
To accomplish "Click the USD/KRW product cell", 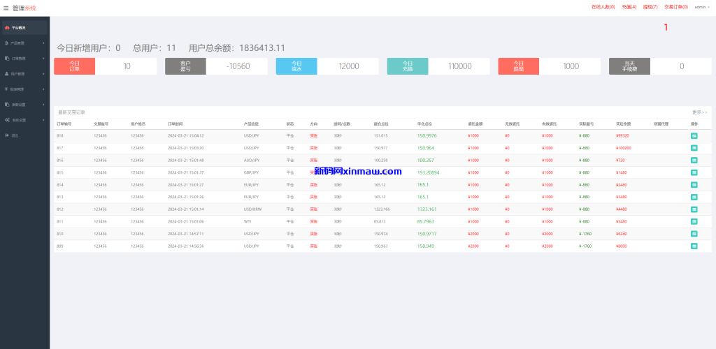I will click(x=252, y=209).
